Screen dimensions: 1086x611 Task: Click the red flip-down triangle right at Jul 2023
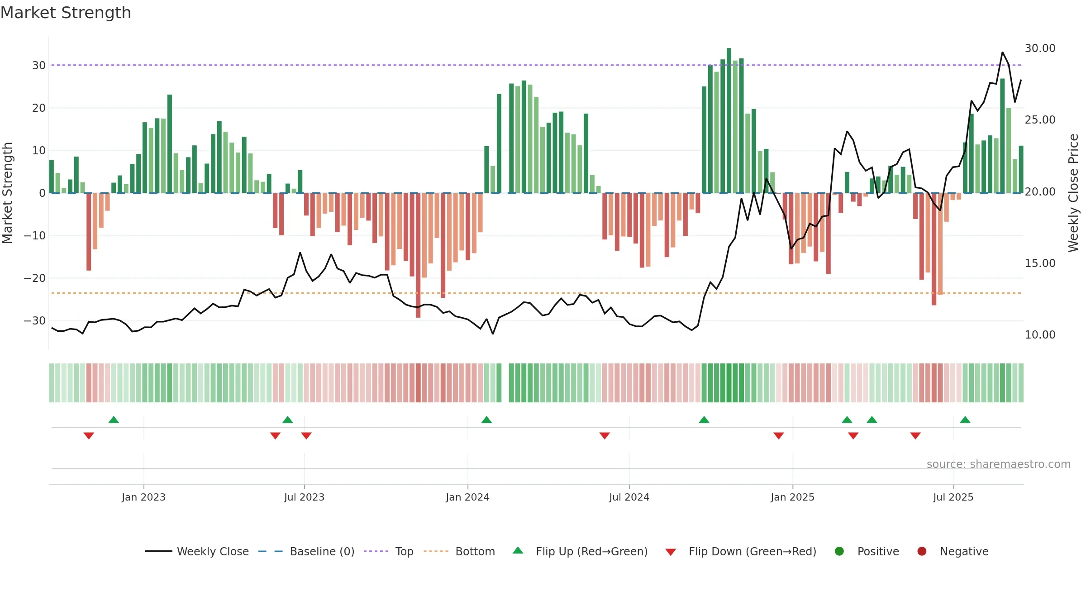pyautogui.click(x=306, y=435)
